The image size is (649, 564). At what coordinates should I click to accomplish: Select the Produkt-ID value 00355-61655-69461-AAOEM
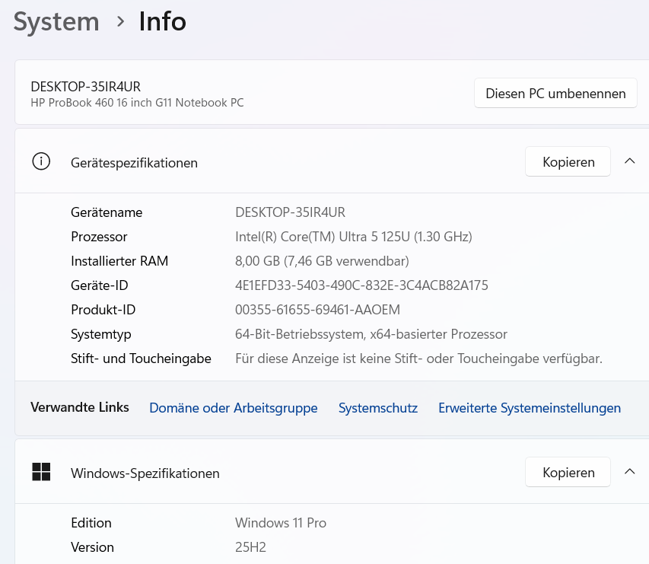click(317, 310)
